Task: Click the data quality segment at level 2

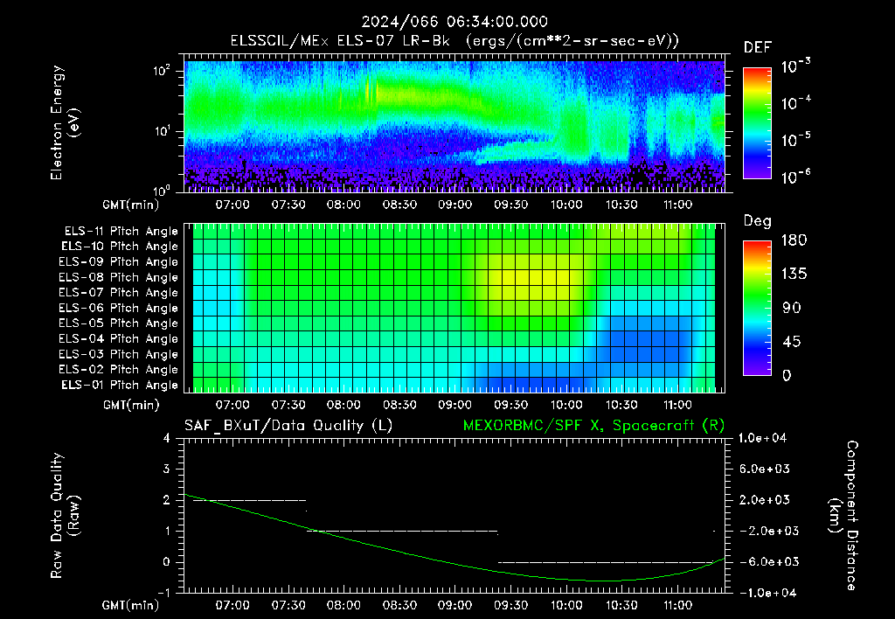Action: pos(249,500)
